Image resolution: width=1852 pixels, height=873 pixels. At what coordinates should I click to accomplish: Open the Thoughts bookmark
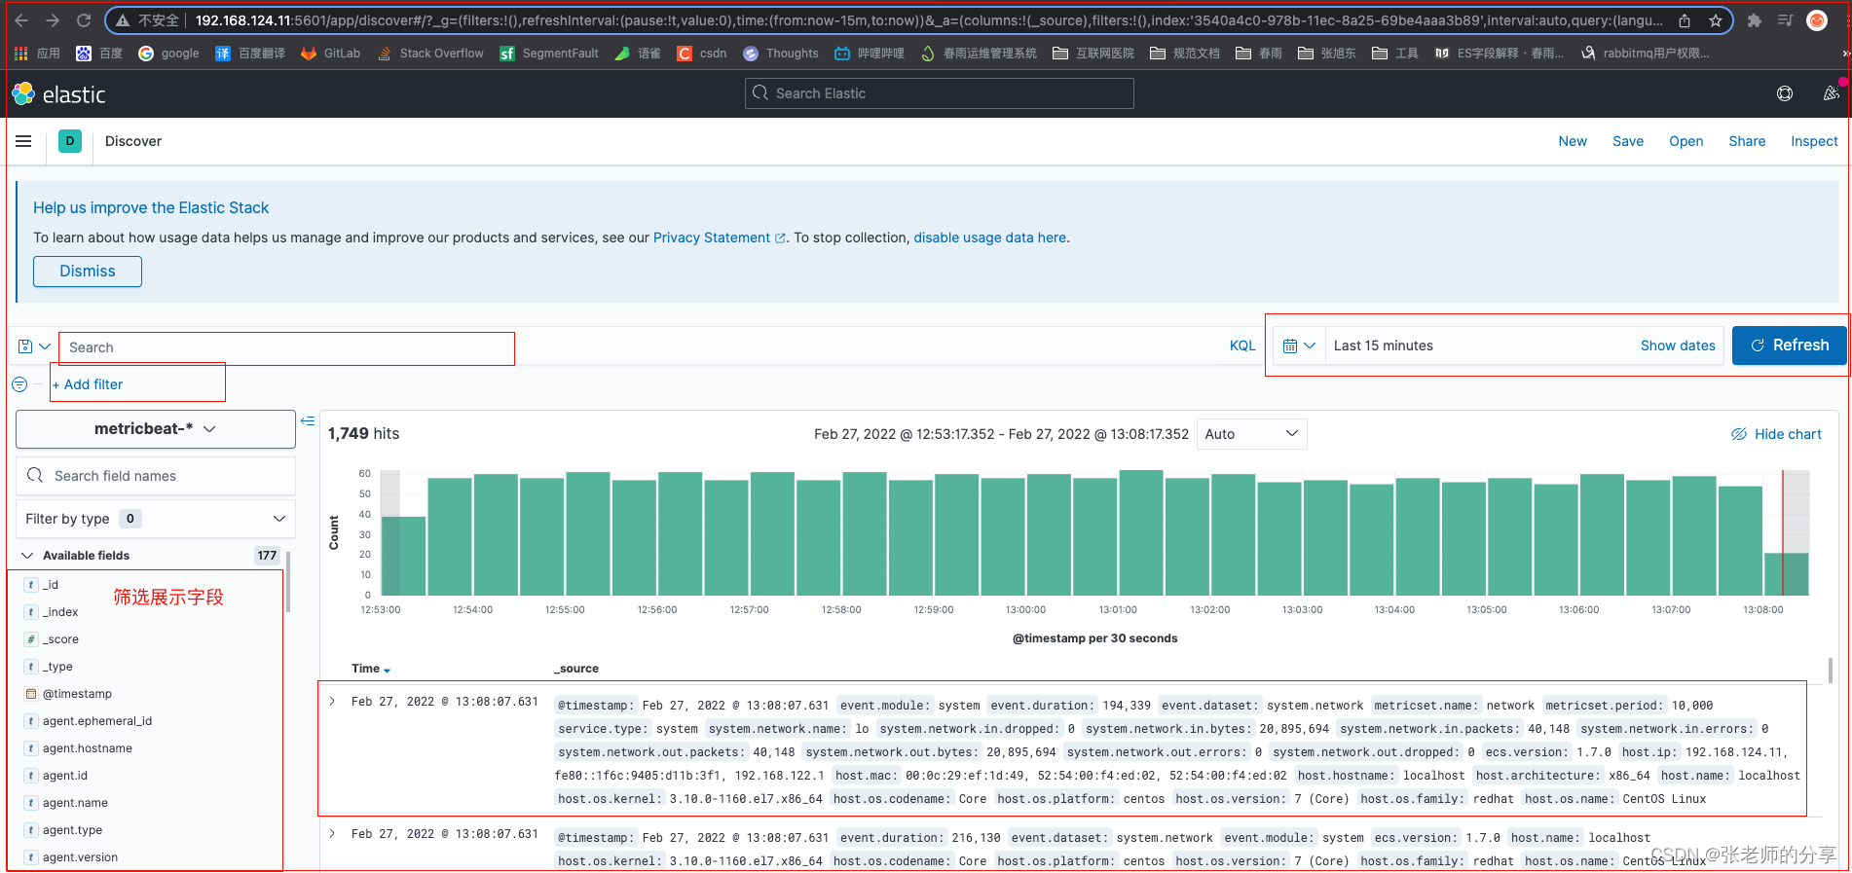[781, 54]
